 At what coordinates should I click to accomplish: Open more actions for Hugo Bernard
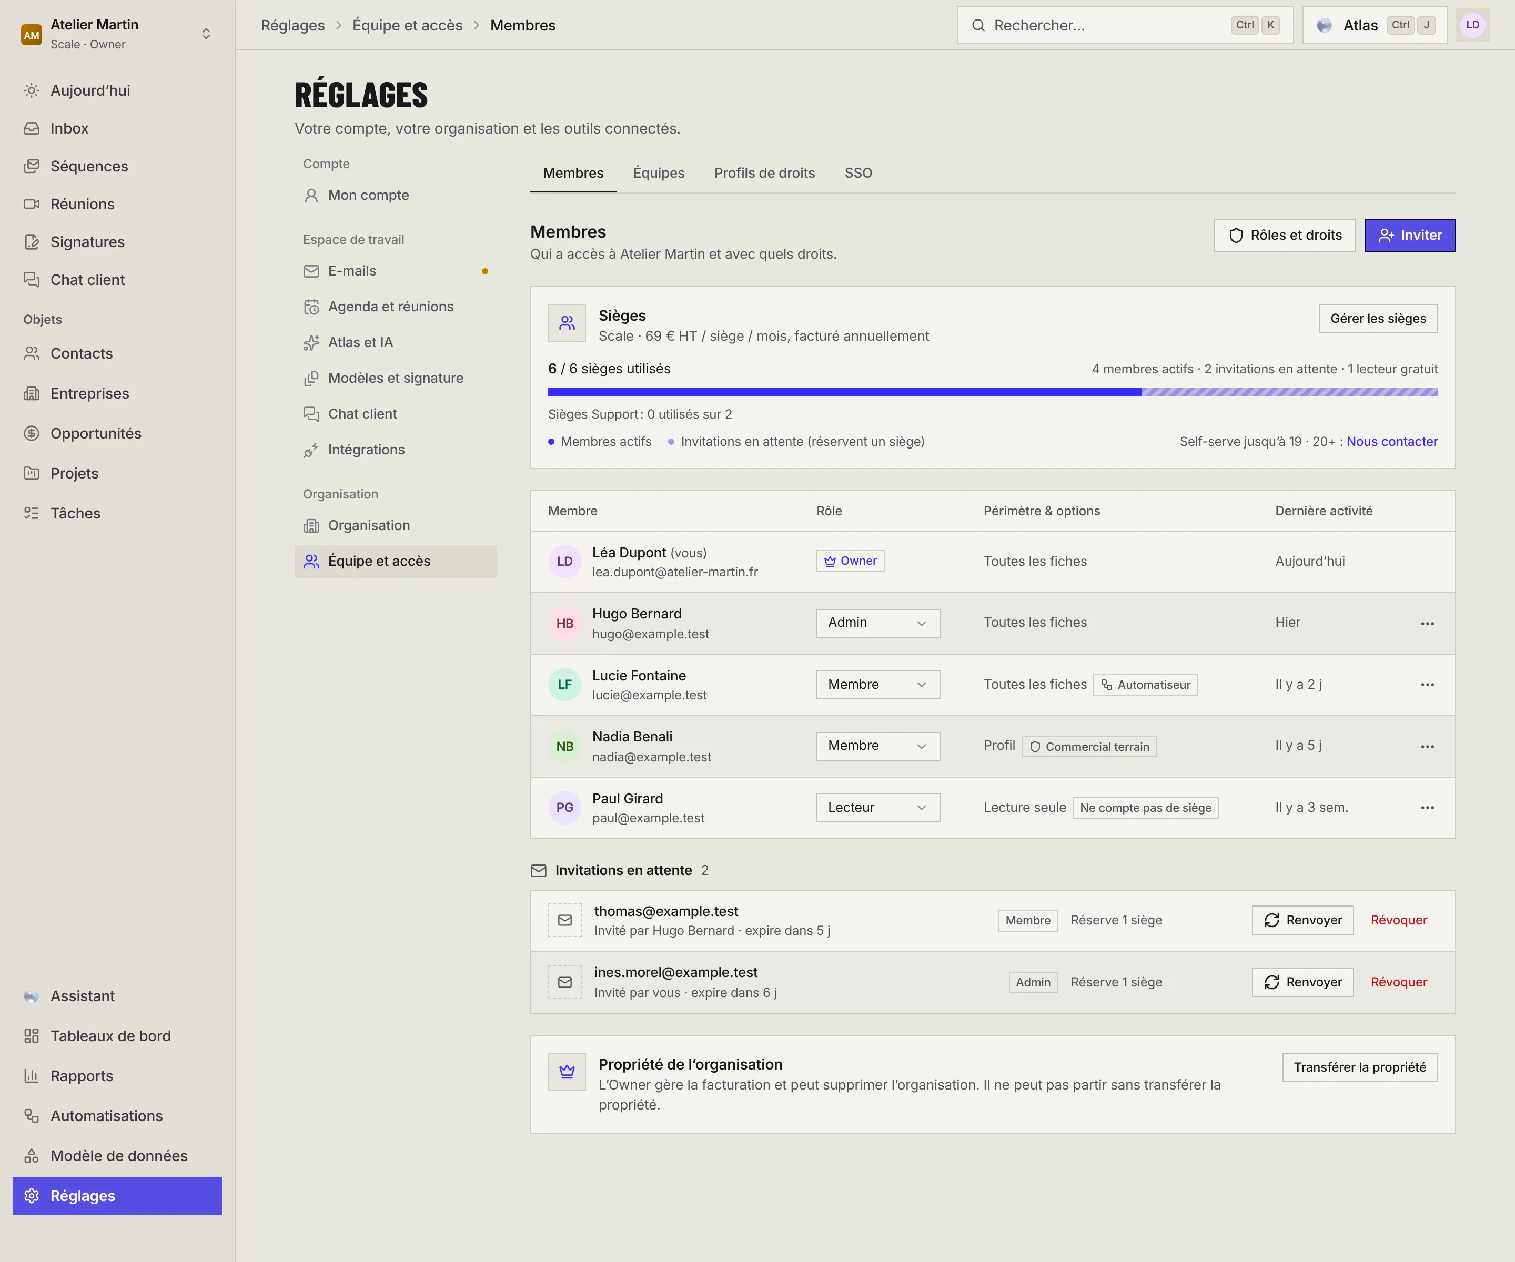click(1427, 624)
